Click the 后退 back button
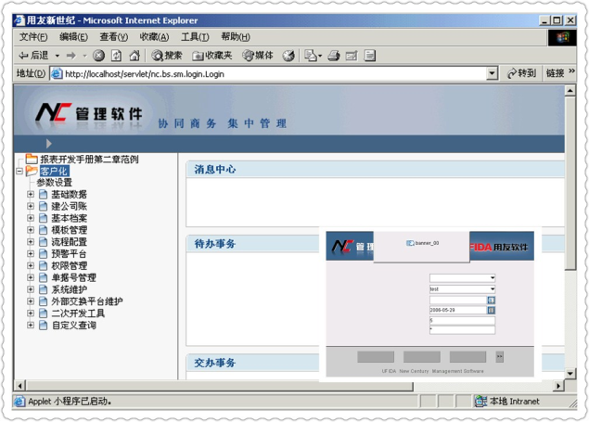The width and height of the screenshot is (589, 422). (33, 56)
